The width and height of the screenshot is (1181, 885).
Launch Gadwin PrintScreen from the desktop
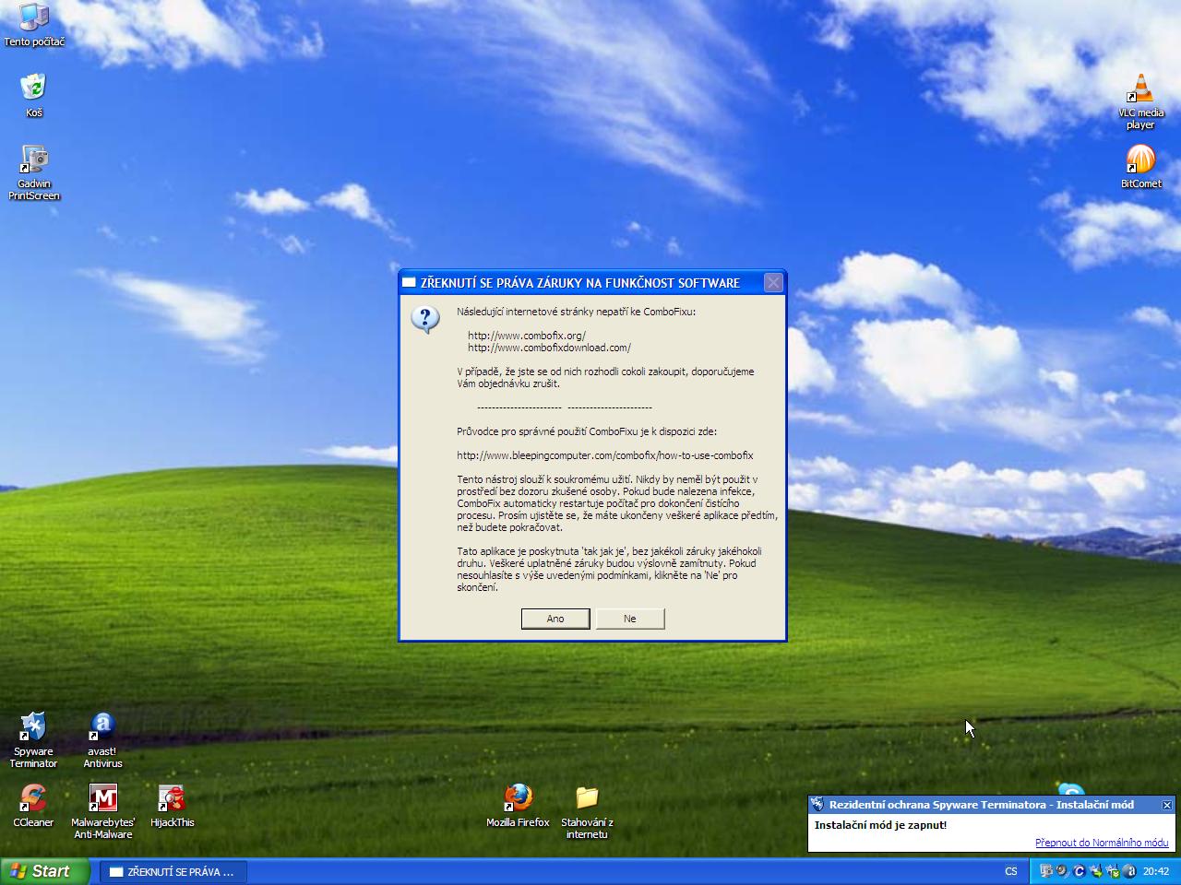pos(34,159)
